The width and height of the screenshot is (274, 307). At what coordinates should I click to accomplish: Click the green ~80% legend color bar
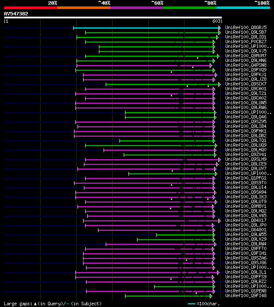click(190, 8)
